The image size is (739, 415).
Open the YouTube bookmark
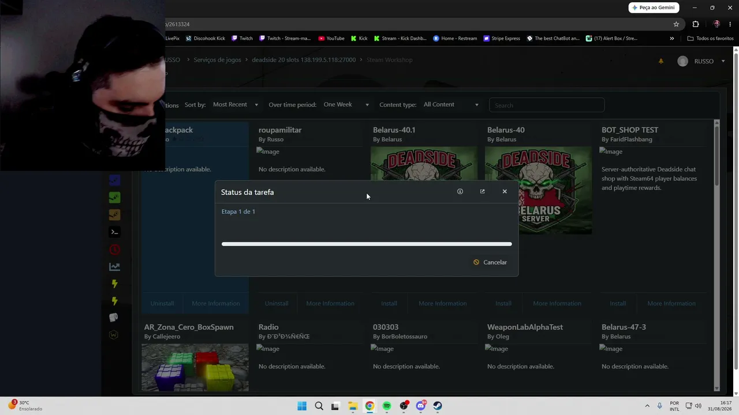[331, 39]
